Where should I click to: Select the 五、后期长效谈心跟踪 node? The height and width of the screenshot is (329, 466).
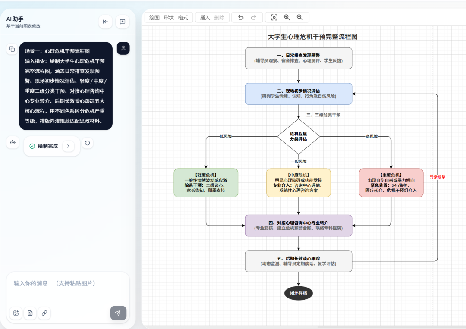pyautogui.click(x=299, y=261)
